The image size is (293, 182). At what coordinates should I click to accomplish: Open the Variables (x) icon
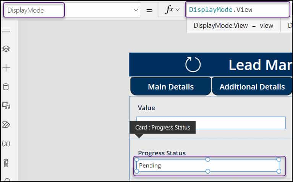6,144
